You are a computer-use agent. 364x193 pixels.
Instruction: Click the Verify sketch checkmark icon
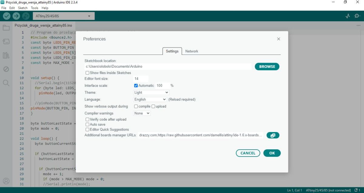tap(7, 16)
